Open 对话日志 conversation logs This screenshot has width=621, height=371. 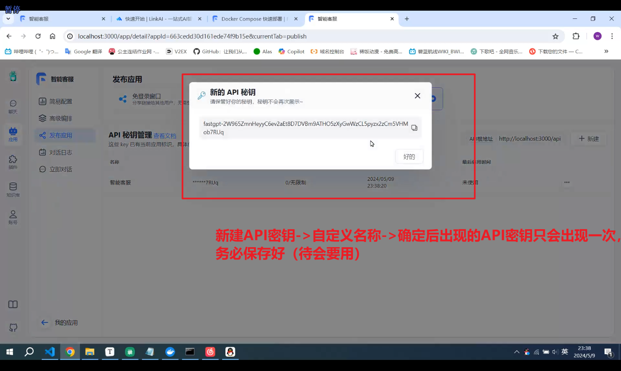pos(60,152)
